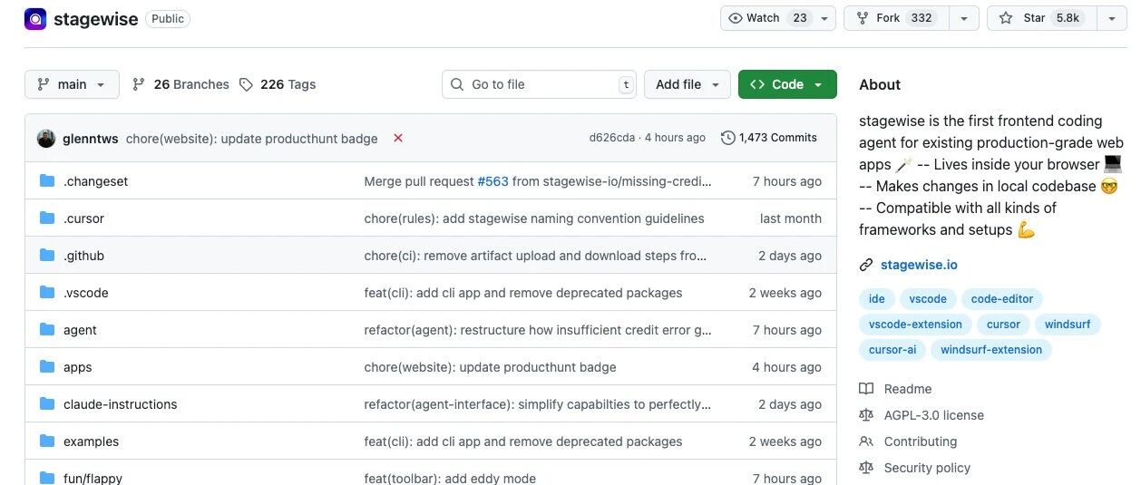Open the Add file dropdown
This screenshot has width=1141, height=485.
[688, 84]
